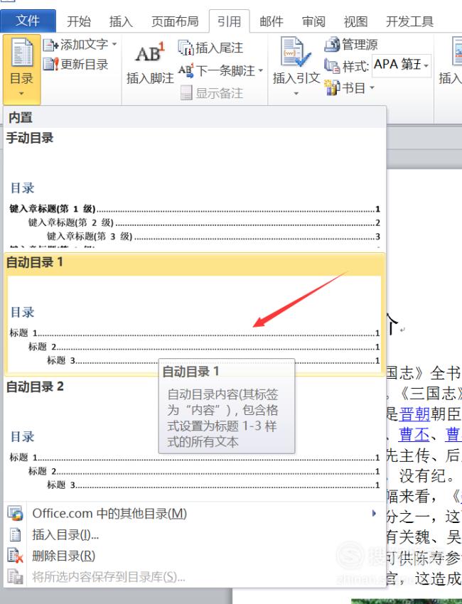Viewport: 462px width, 604px height.
Task: Click the 更新目录 button label
Action: [x=84, y=64]
